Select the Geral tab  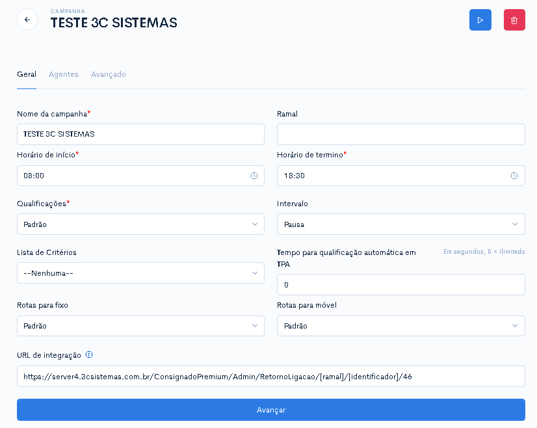coord(27,74)
